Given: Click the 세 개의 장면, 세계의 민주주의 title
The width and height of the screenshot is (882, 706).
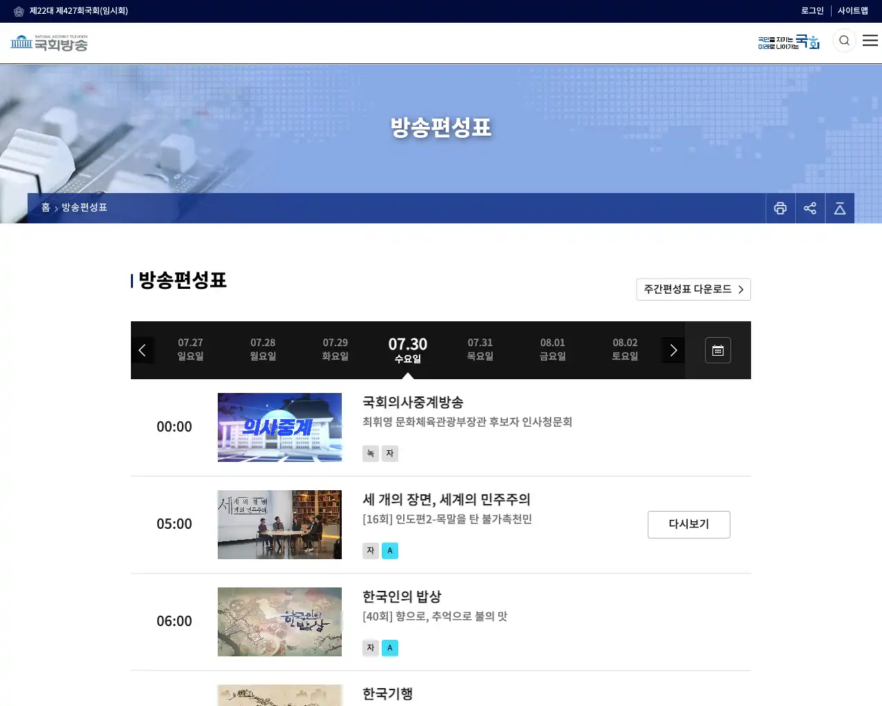Looking at the screenshot, I should click(447, 499).
